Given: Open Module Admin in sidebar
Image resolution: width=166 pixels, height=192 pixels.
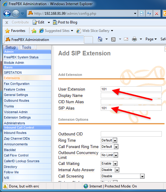Looking at the screenshot, I should [x=14, y=63].
